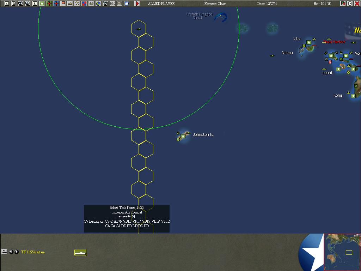Click the 'Date: 12/7/41' status text

267,4
